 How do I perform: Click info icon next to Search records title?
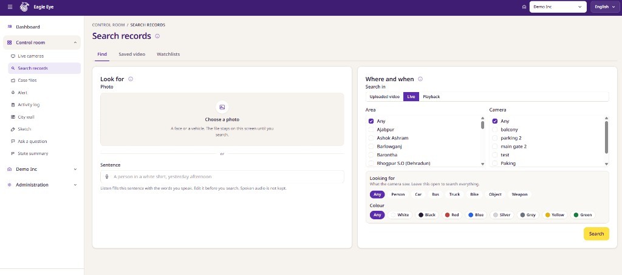pyautogui.click(x=157, y=36)
